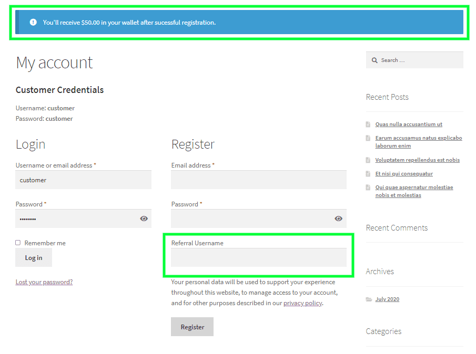Click the document icon beside "Voluptatem repellendus est nobis"

tap(368, 160)
